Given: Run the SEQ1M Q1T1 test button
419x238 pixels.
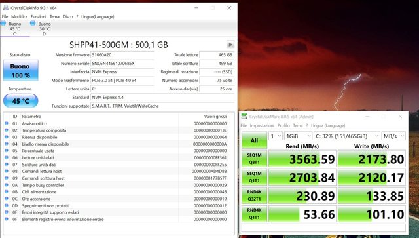Looking at the screenshot, I should 254,177.
